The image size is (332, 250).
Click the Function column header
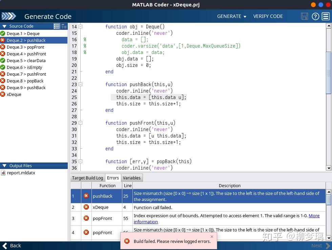(107, 185)
